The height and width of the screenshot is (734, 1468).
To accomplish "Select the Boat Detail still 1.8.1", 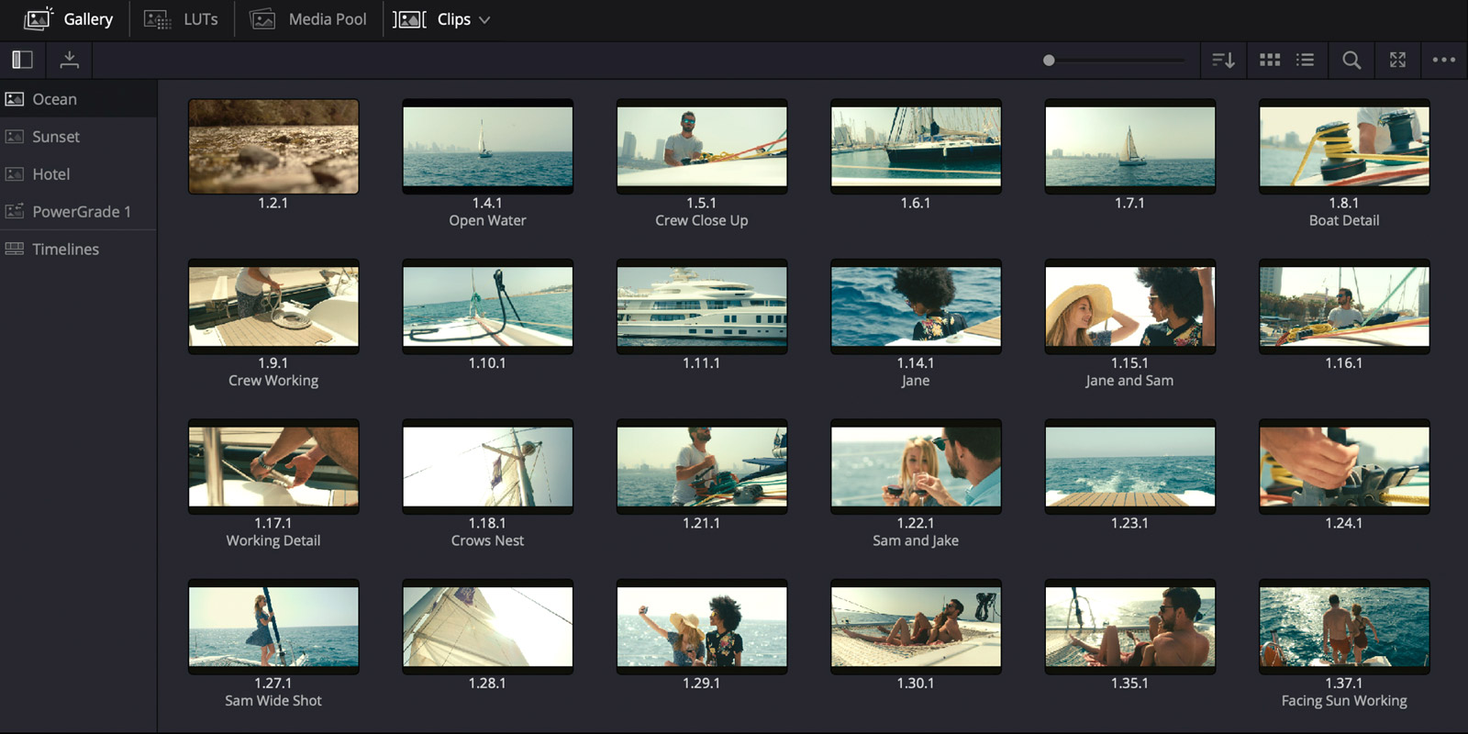I will coord(1344,147).
